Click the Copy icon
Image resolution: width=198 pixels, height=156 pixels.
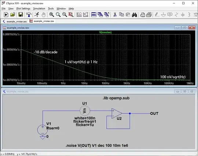121,15
